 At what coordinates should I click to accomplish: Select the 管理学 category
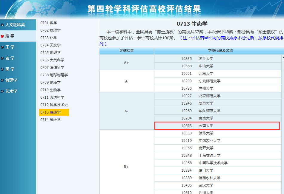pos(11,80)
